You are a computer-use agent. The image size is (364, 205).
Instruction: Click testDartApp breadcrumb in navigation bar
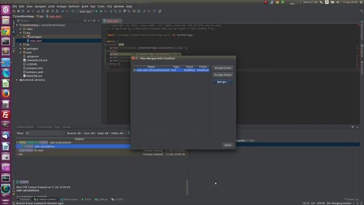(23, 17)
